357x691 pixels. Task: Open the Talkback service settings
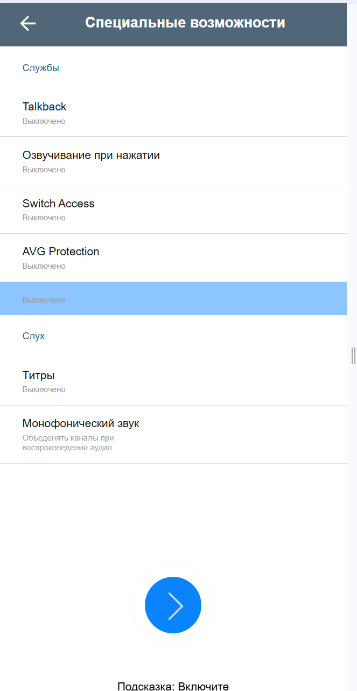(173, 113)
